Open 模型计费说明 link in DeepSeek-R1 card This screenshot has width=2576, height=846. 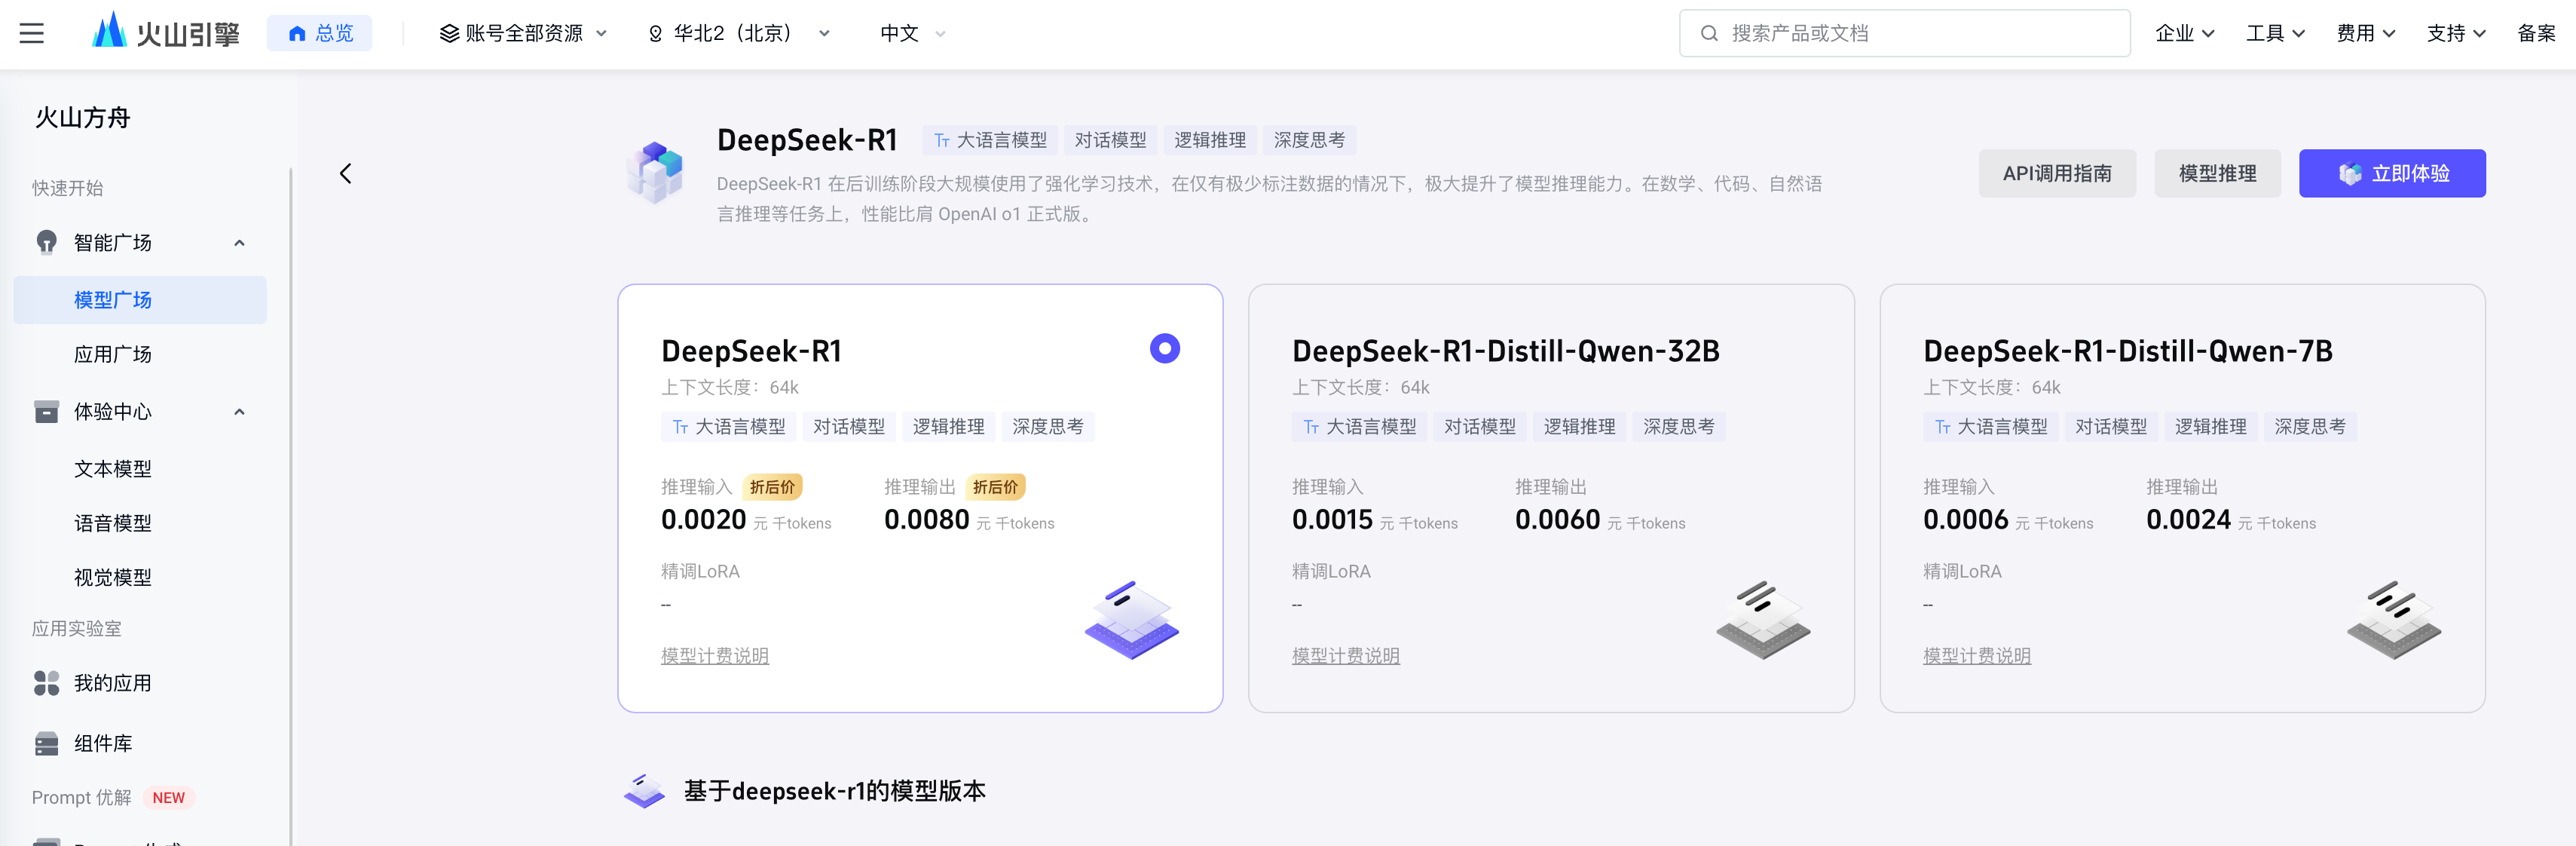[x=715, y=656]
